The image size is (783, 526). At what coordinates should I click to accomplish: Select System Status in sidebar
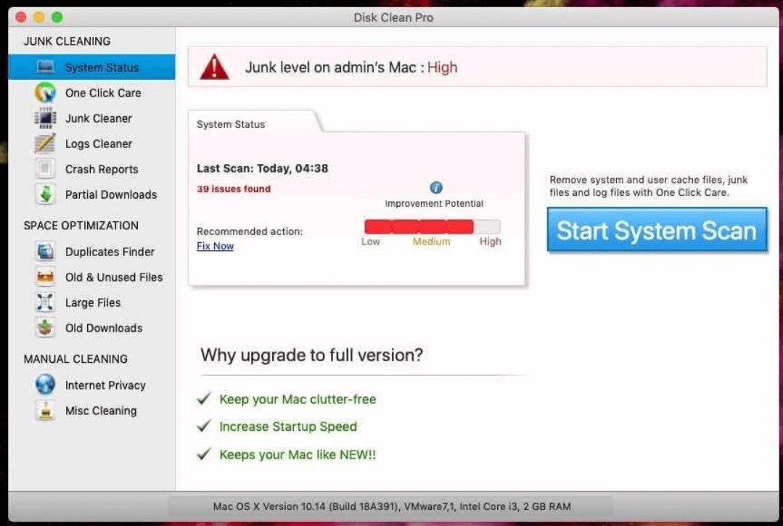point(92,67)
